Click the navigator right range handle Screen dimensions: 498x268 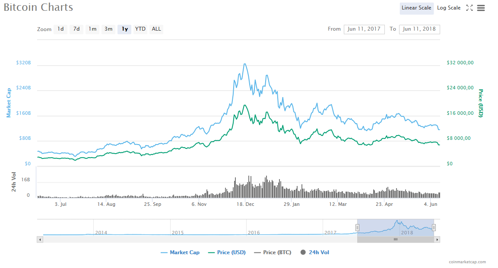tap(434, 227)
